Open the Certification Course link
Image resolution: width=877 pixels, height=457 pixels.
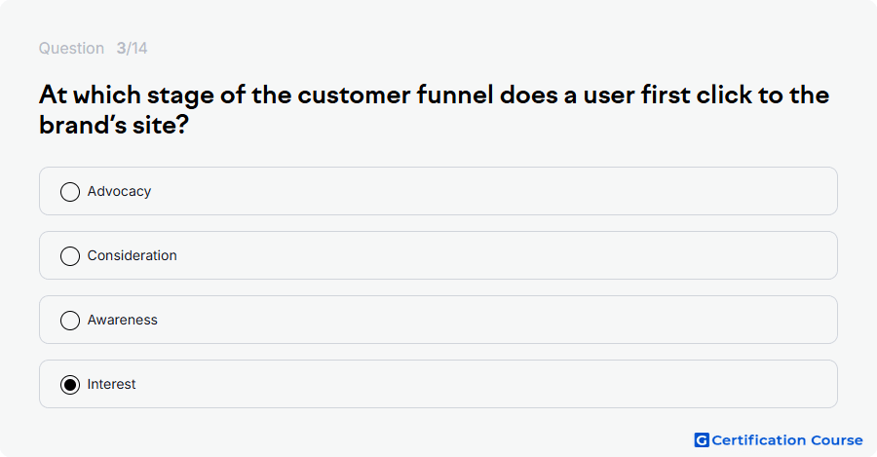pyautogui.click(x=779, y=440)
